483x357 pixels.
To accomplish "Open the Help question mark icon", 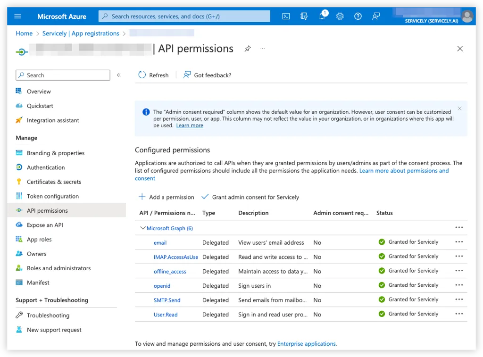I will tap(358, 17).
